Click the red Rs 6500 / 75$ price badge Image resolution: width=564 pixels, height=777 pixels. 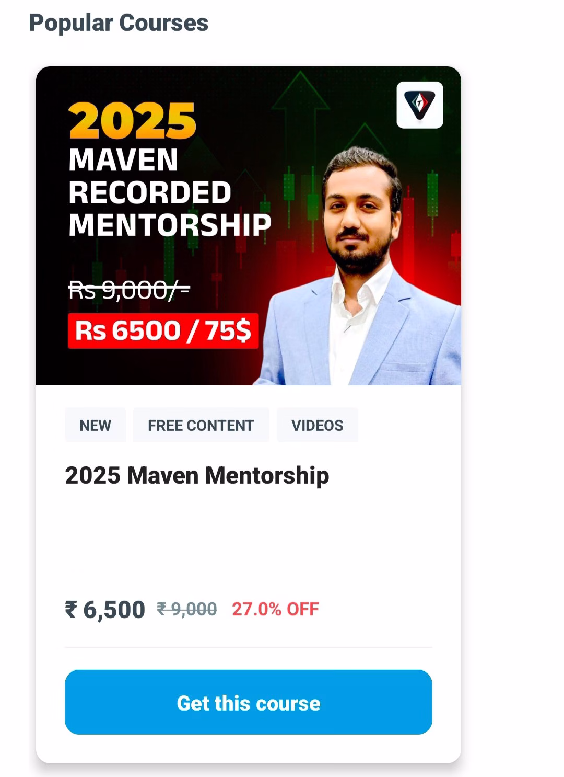pos(163,330)
